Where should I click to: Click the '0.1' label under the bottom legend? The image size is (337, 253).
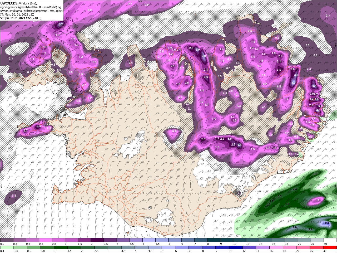pyautogui.click(x=2, y=251)
